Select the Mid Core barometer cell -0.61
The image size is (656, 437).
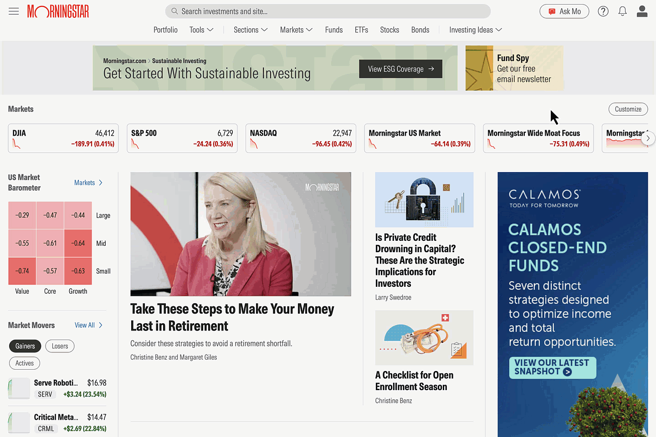tap(50, 243)
